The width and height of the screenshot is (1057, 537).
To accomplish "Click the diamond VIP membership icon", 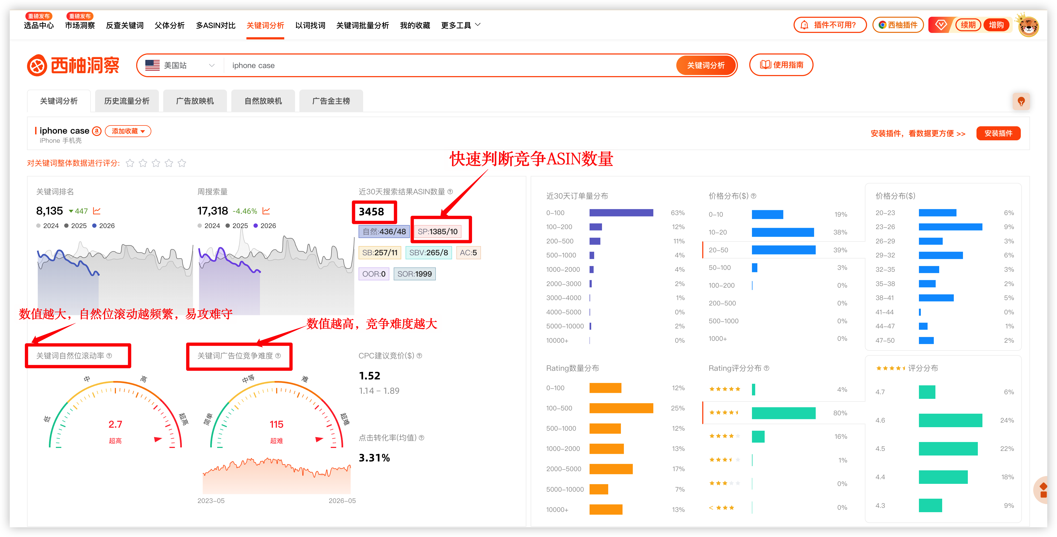I will tap(941, 25).
